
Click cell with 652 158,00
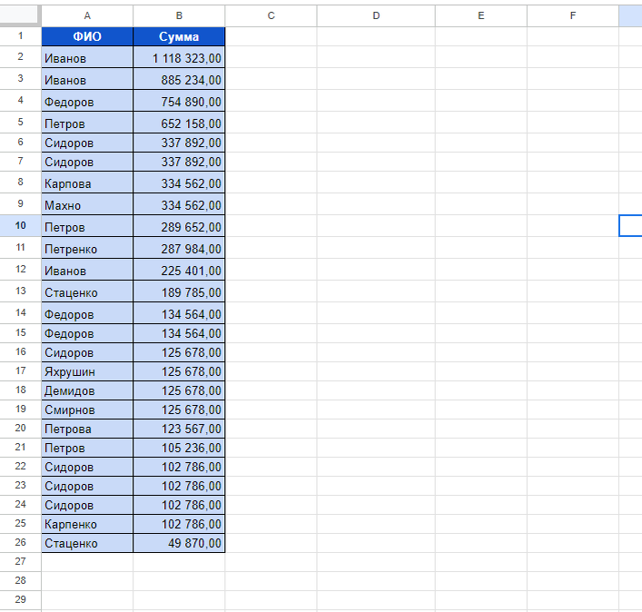coord(179,123)
